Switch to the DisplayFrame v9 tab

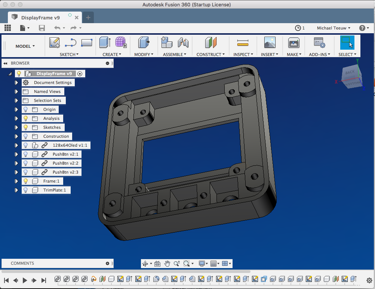point(40,18)
